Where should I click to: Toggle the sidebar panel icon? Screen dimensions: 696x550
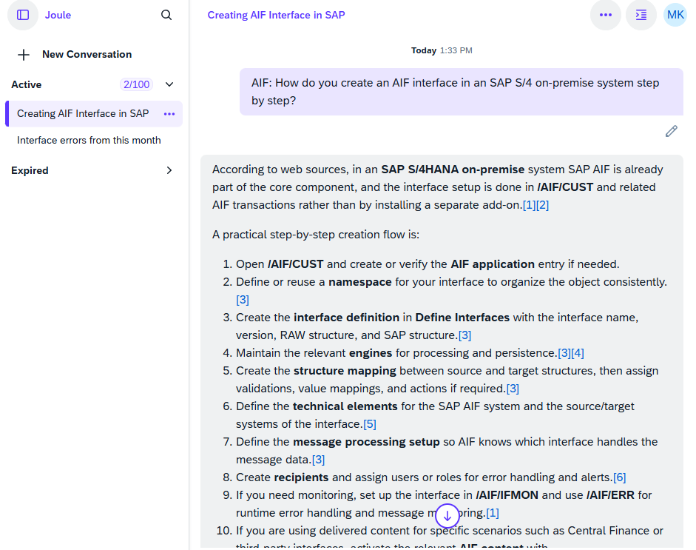point(23,15)
